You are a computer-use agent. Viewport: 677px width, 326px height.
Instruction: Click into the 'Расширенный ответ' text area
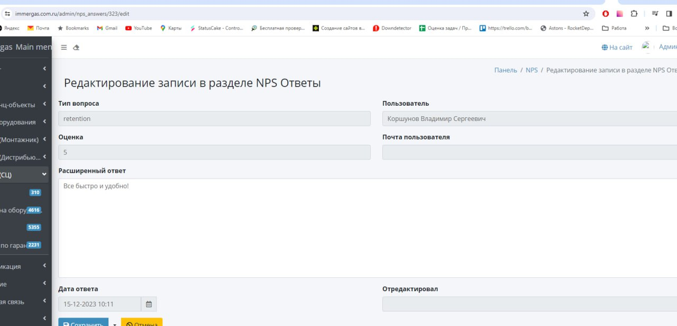point(368,228)
